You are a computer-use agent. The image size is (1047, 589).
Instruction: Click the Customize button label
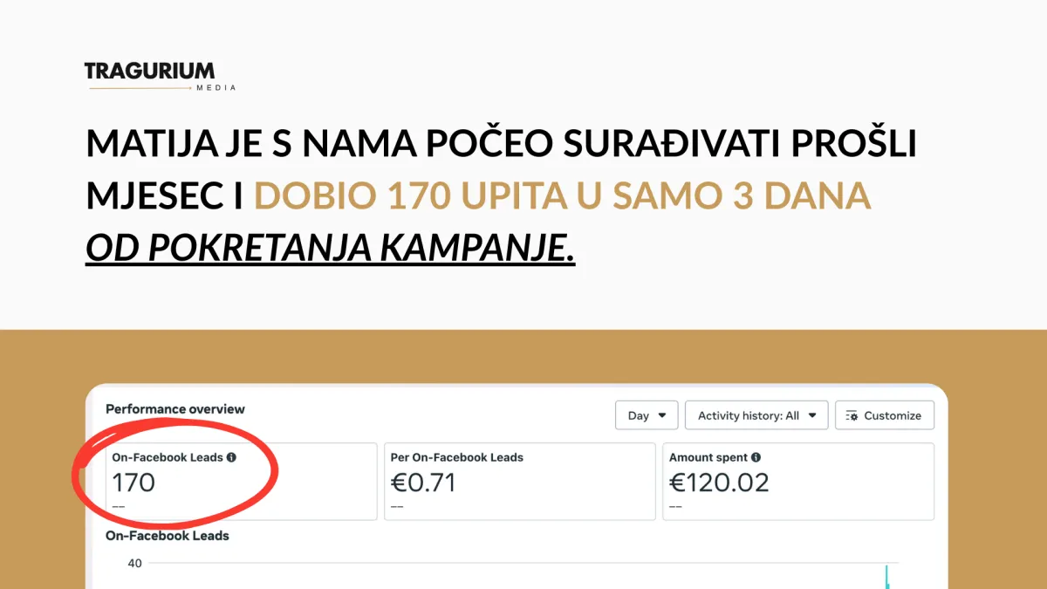[x=893, y=415]
